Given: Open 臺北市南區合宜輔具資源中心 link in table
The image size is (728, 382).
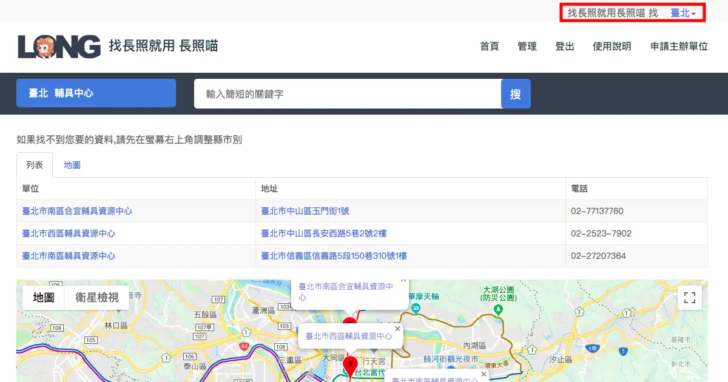Looking at the screenshot, I should 77,211.
